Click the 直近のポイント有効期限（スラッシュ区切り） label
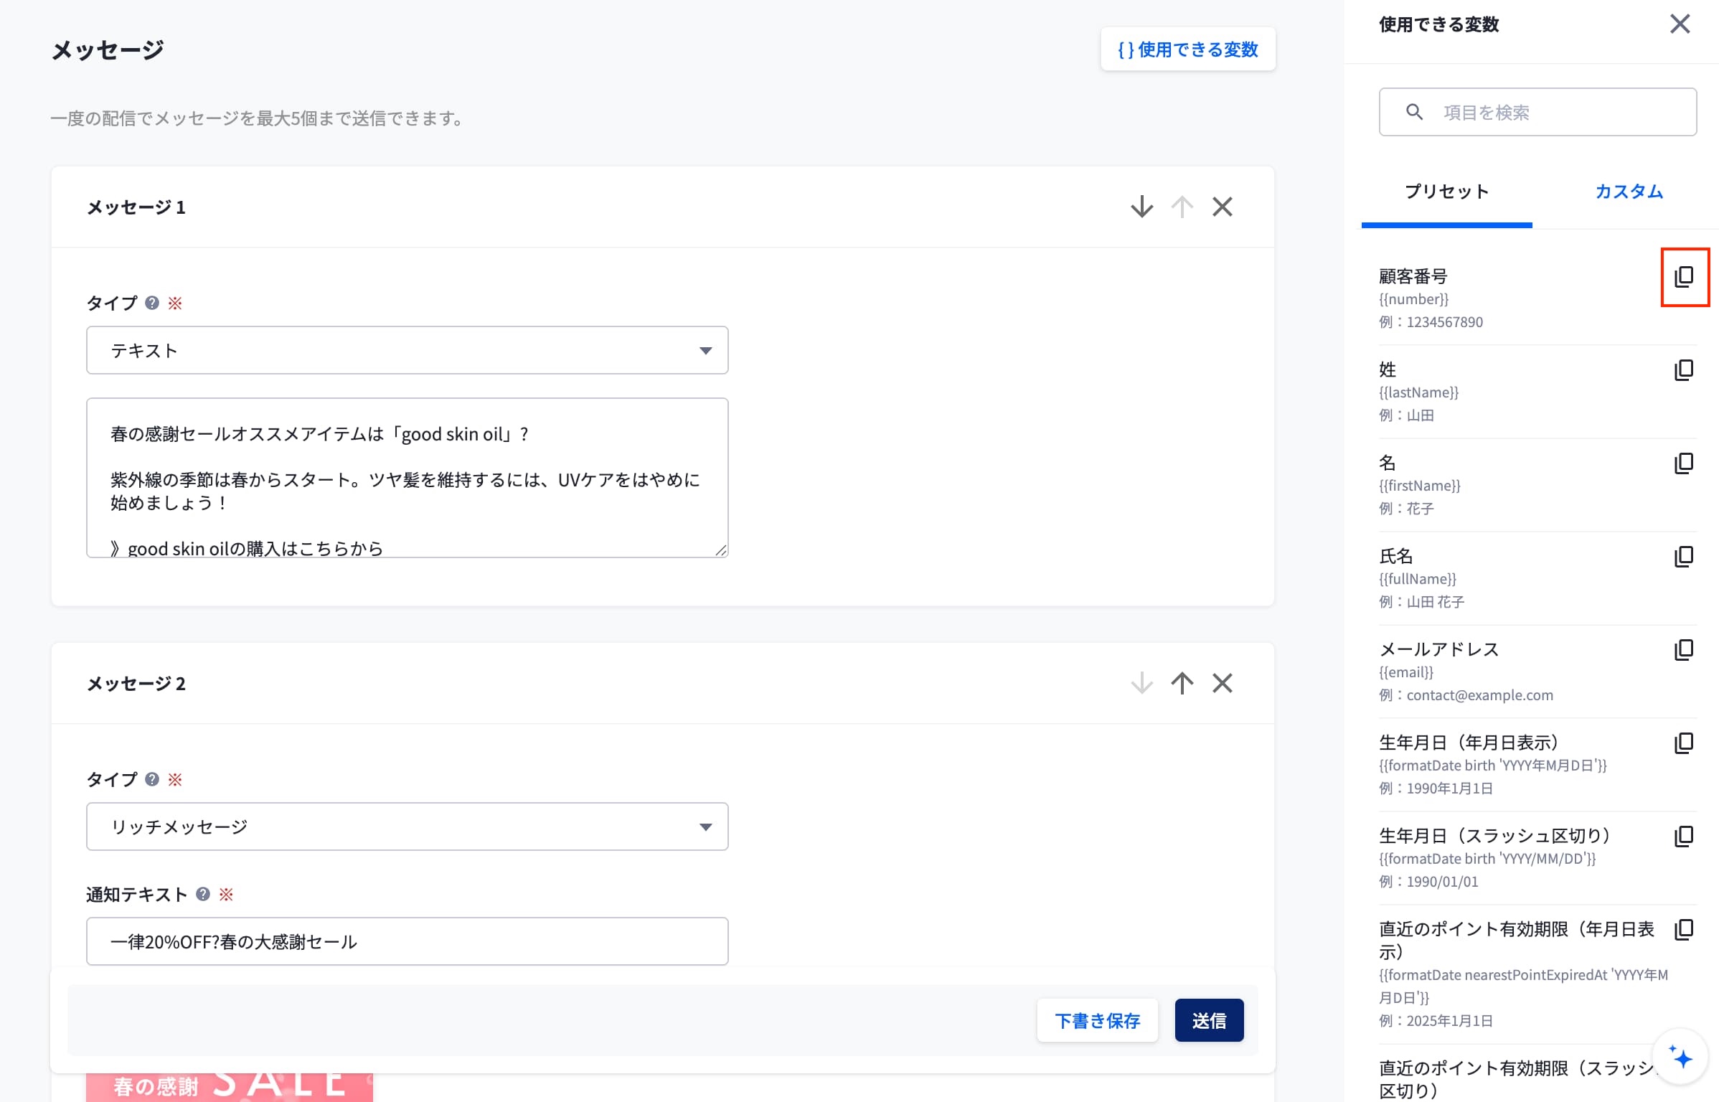 coord(1517,1080)
